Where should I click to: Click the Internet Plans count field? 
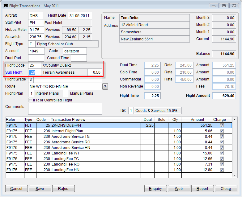pos(31,93)
